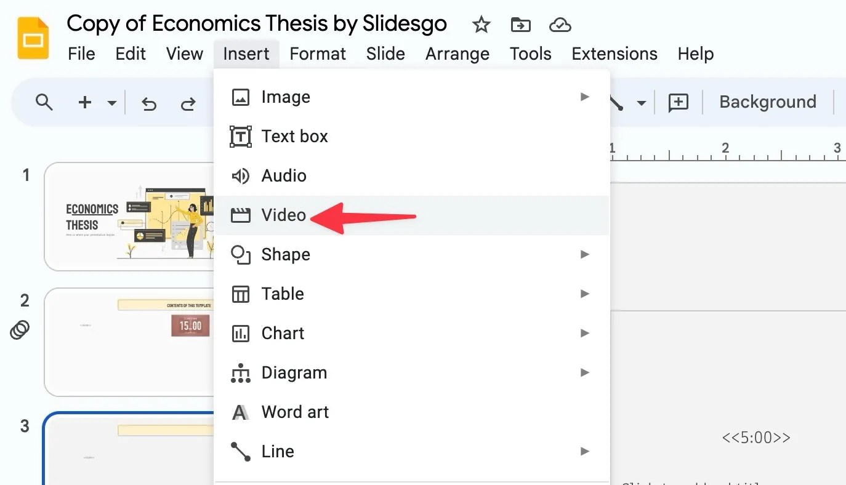Expand the Chart submenu
The height and width of the screenshot is (485, 846).
pos(584,333)
